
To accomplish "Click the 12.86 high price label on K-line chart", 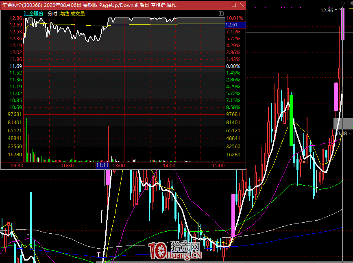I will click(326, 10).
